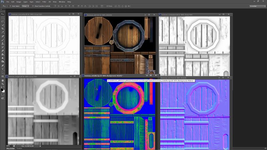Open the status bar document info arrow
This screenshot has width=267, height=150.
pos(40,146)
